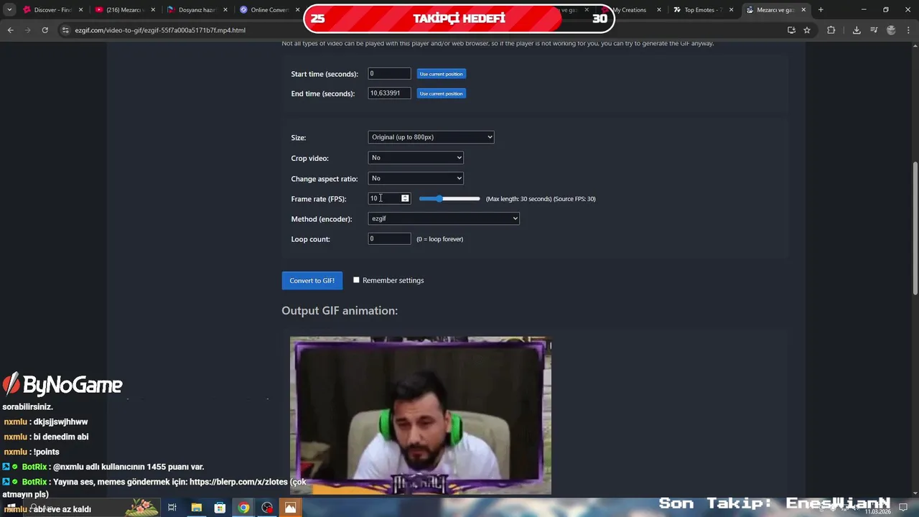The height and width of the screenshot is (517, 919).
Task: Open Microsoft Store from the taskbar
Action: 220,508
